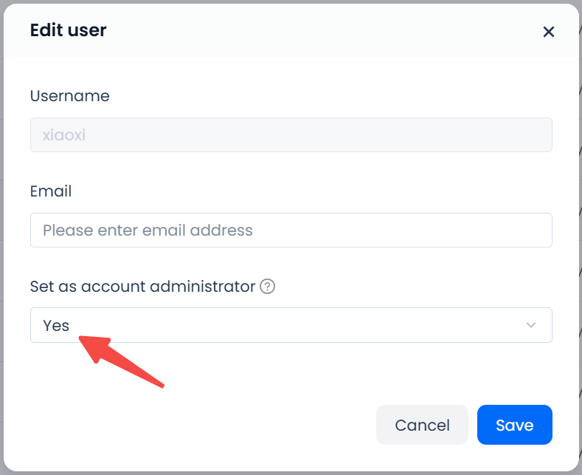Click the blank area below administrator dropdown
Image resolution: width=582 pixels, height=475 pixels.
(x=332, y=369)
